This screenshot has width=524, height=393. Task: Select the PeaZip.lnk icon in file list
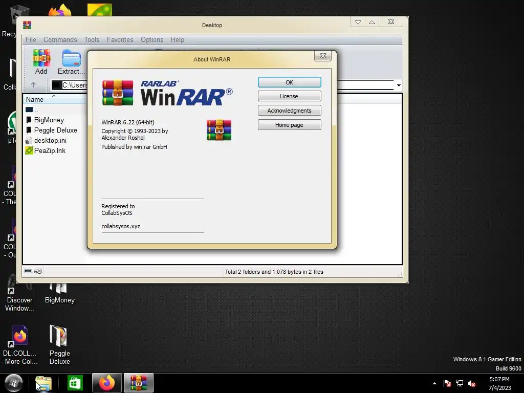point(29,151)
